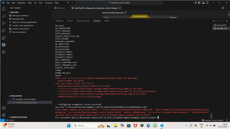
Task: Click Create a new application
Action: [23, 25]
